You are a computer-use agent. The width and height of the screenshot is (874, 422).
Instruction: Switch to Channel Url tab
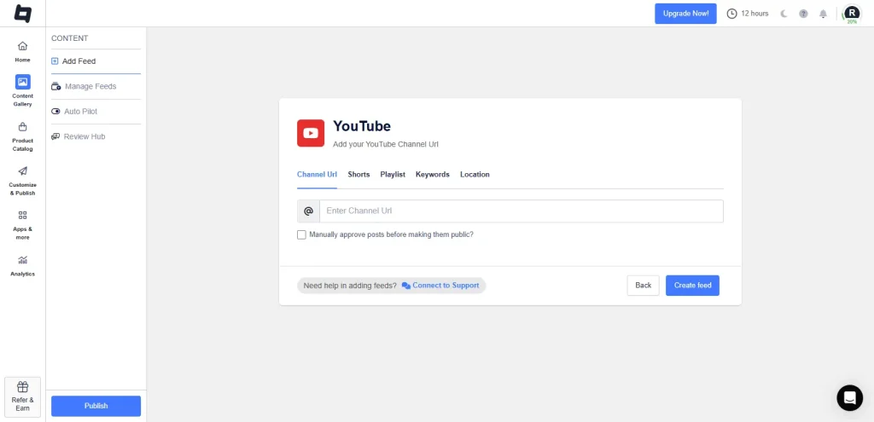click(317, 174)
